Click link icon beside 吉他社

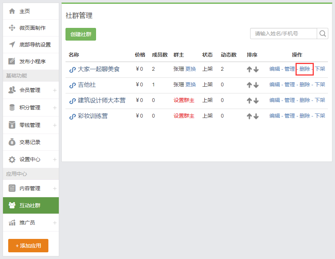click(73, 85)
